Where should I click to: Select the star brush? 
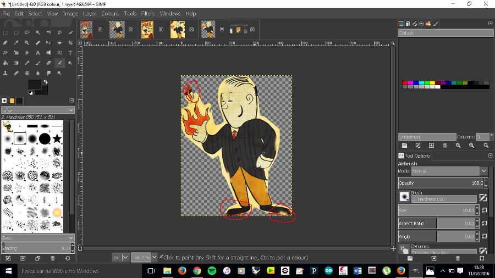click(x=57, y=138)
